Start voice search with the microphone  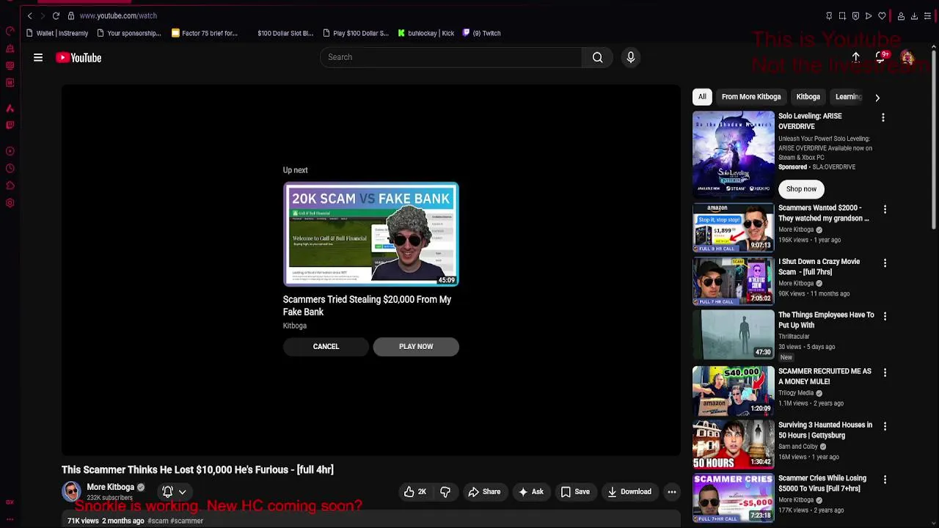click(631, 57)
